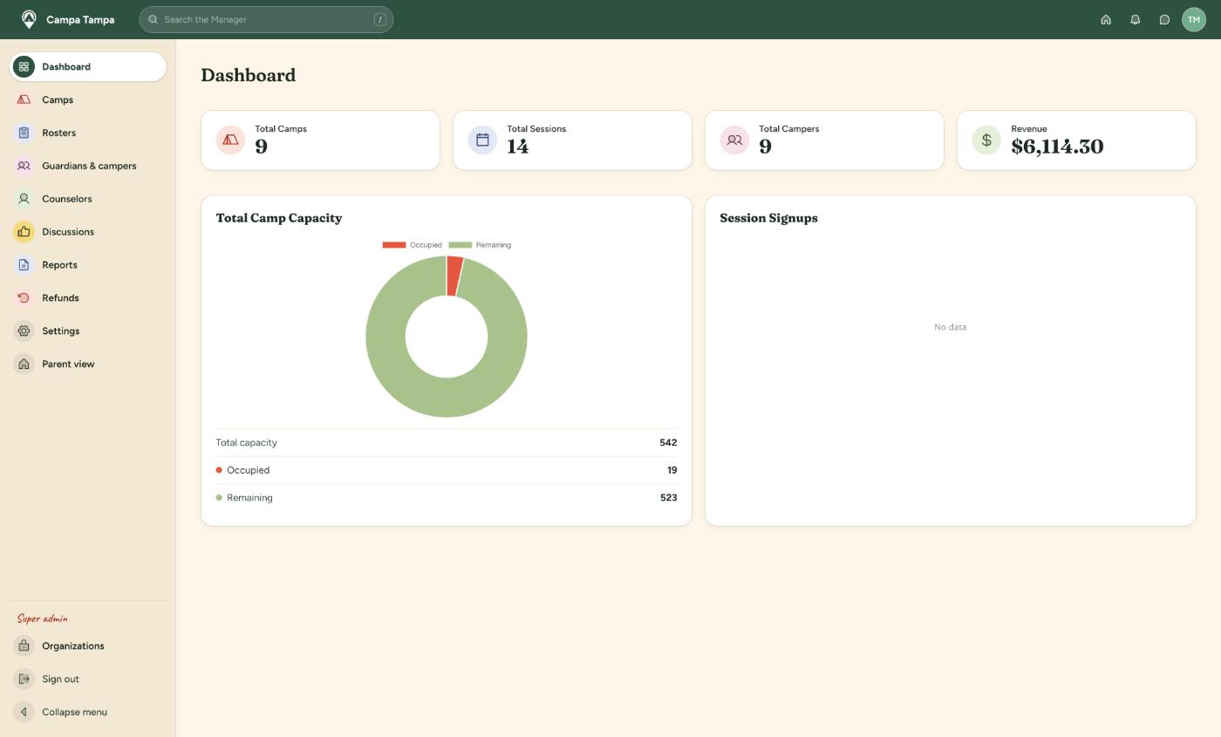This screenshot has height=737, width=1221.
Task: Click the Super admin label
Action: (x=42, y=618)
